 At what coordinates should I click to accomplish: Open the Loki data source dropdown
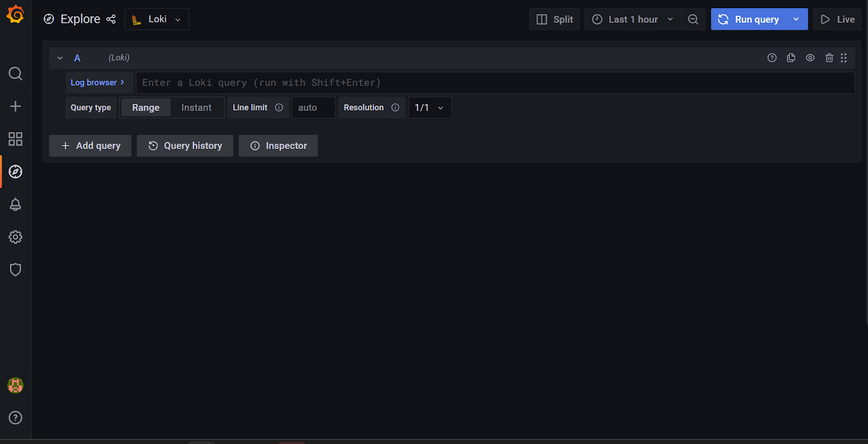(x=157, y=19)
